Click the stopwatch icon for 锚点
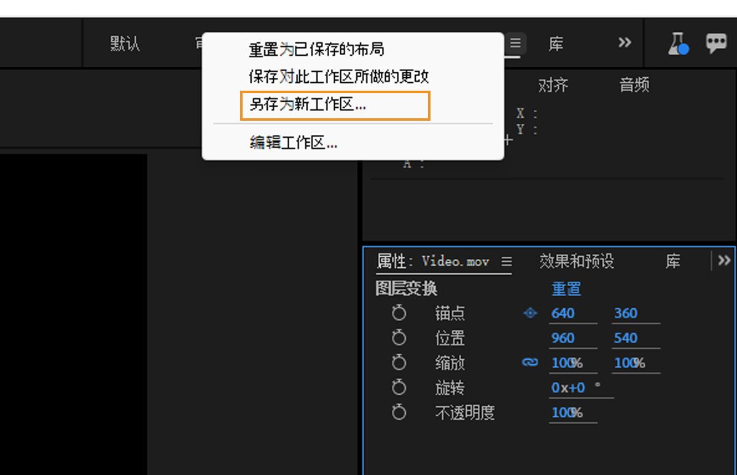The height and width of the screenshot is (475, 737). point(399,313)
